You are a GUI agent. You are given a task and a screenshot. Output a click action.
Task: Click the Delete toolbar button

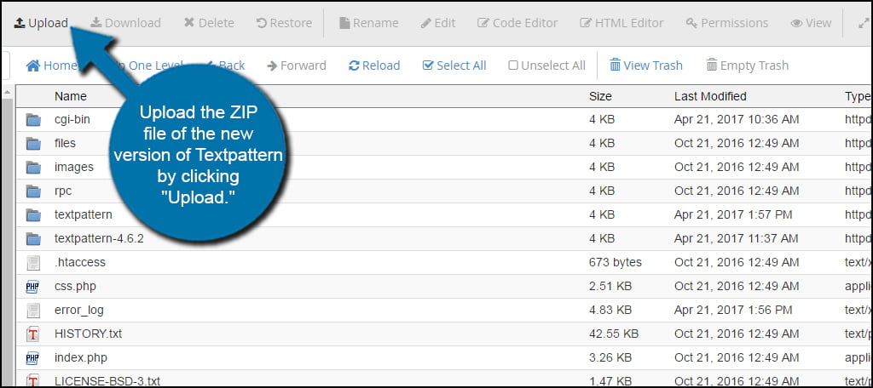coord(209,23)
